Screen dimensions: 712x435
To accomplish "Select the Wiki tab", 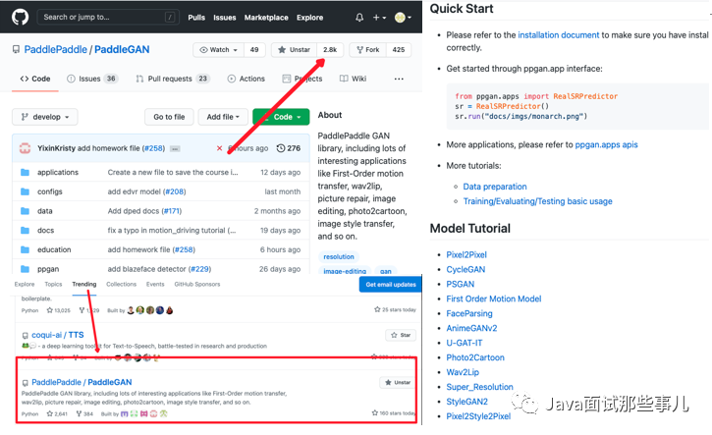I will tap(353, 79).
